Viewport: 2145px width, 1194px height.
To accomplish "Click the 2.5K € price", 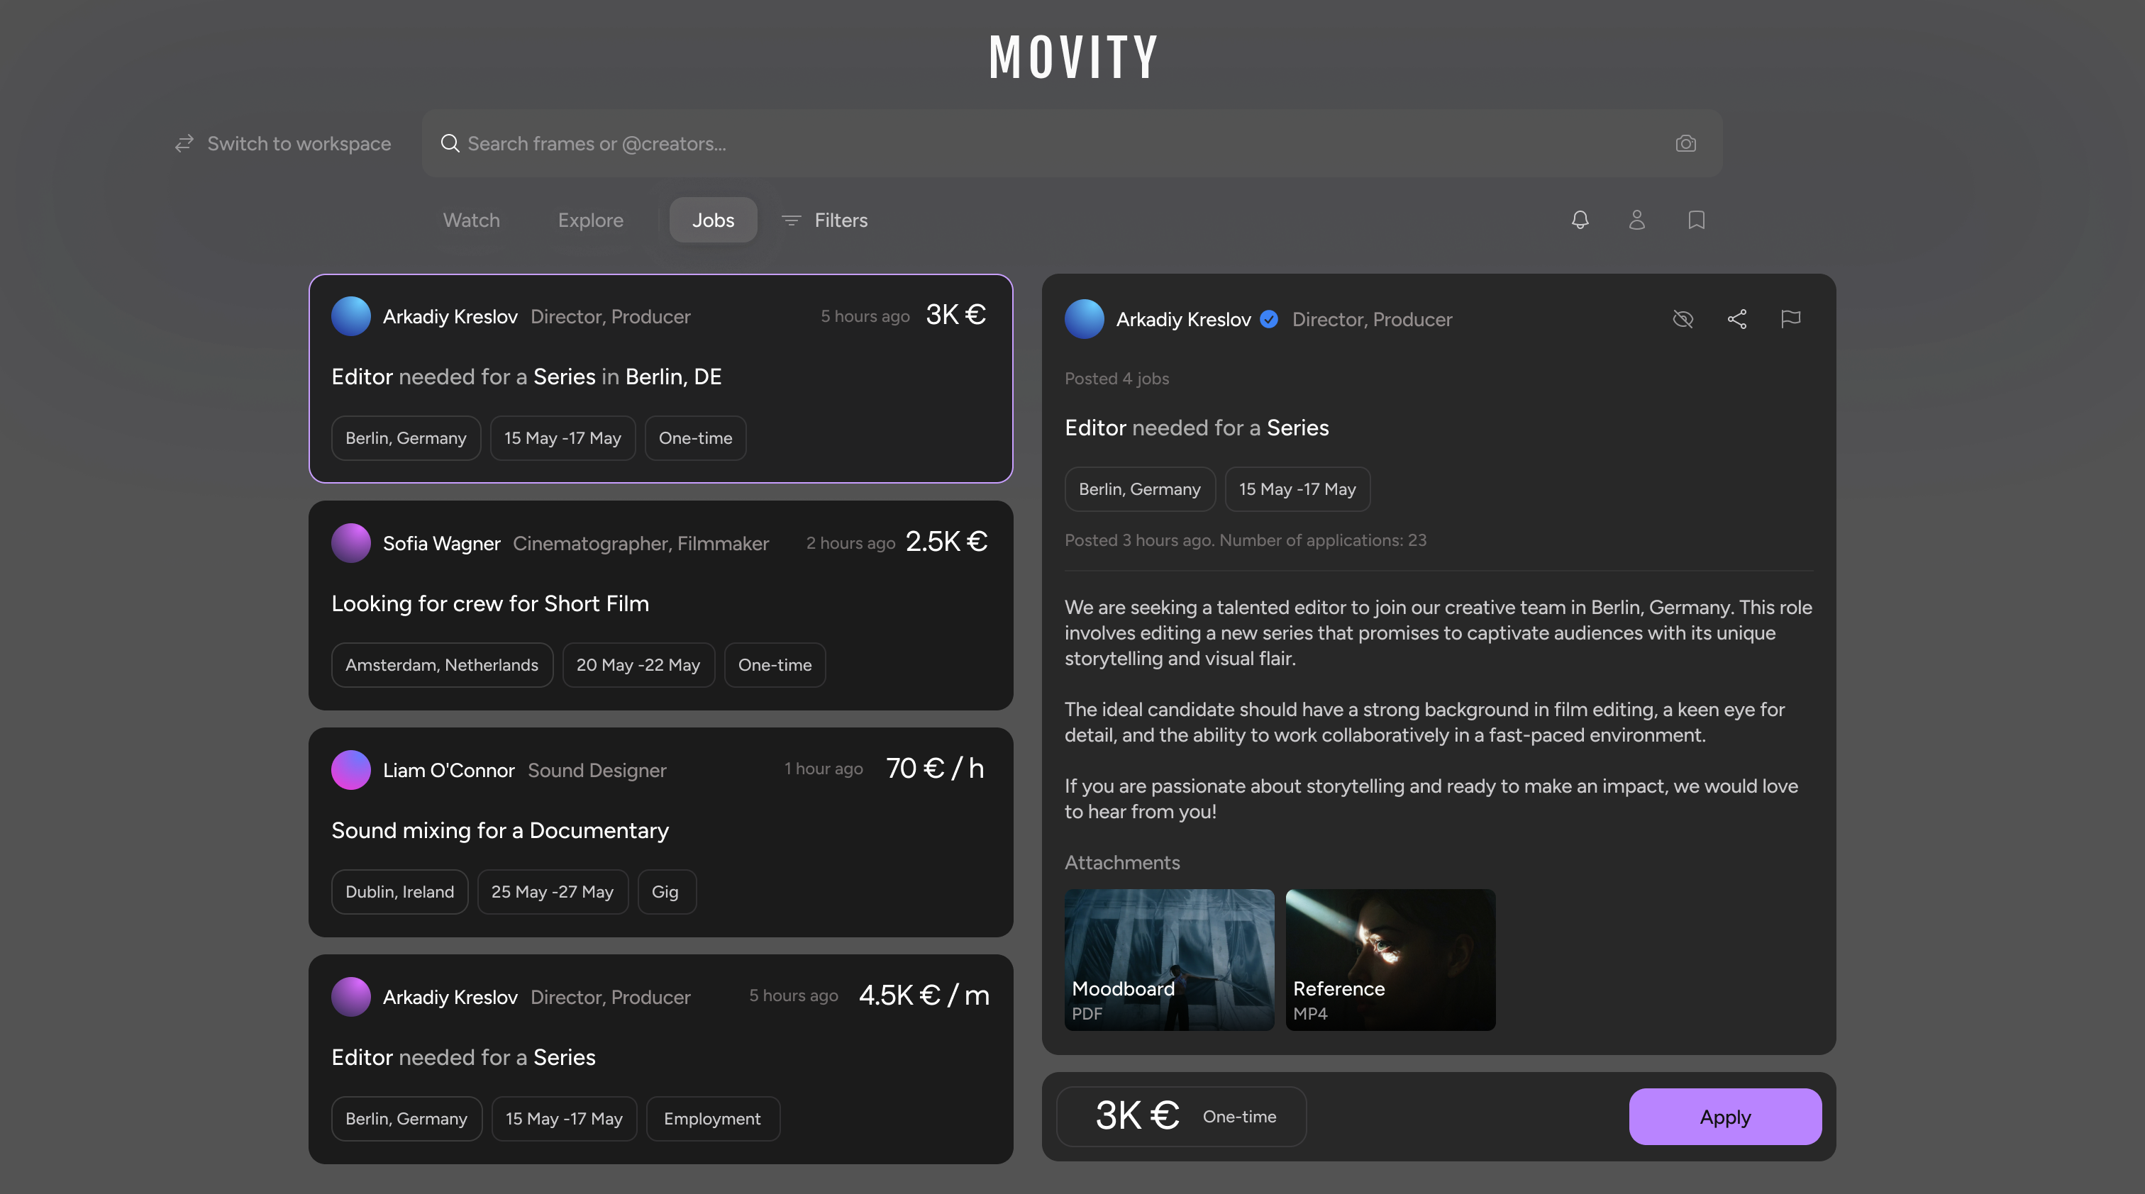I will pos(947,542).
